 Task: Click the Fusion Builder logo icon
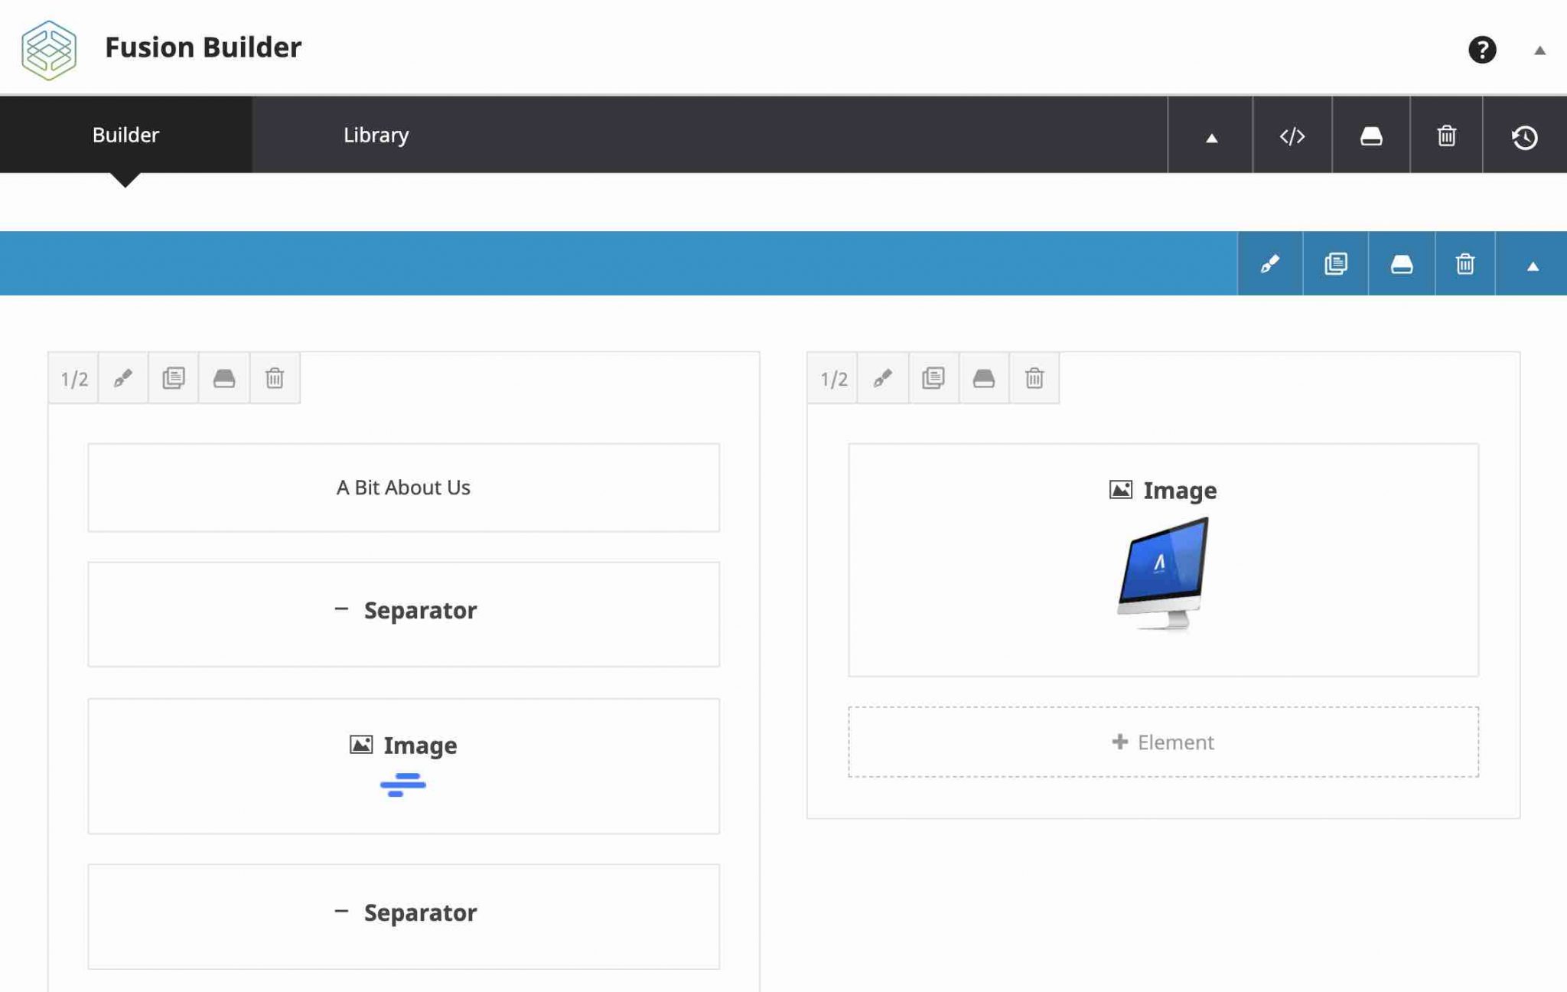49,50
